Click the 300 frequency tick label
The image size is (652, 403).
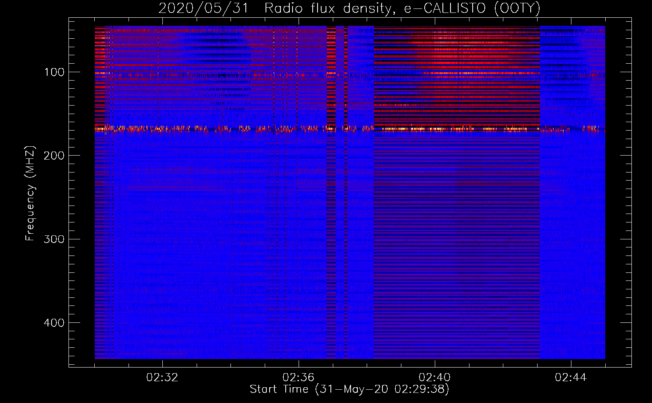coord(54,239)
